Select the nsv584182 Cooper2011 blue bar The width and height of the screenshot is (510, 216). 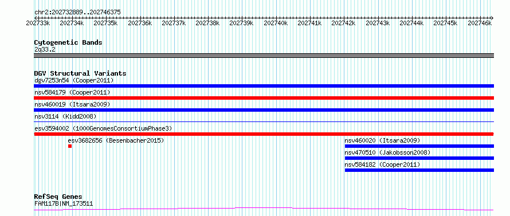click(419, 170)
